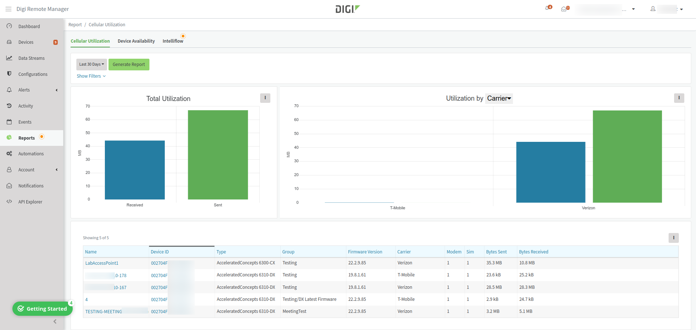Screen dimensions: 696x330
Task: Click the DIGI logo
Action: [x=347, y=9]
